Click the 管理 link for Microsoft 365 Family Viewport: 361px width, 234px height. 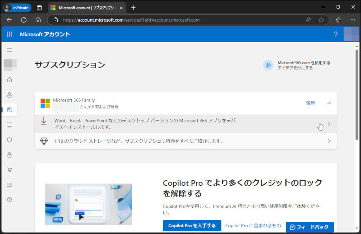click(x=310, y=103)
